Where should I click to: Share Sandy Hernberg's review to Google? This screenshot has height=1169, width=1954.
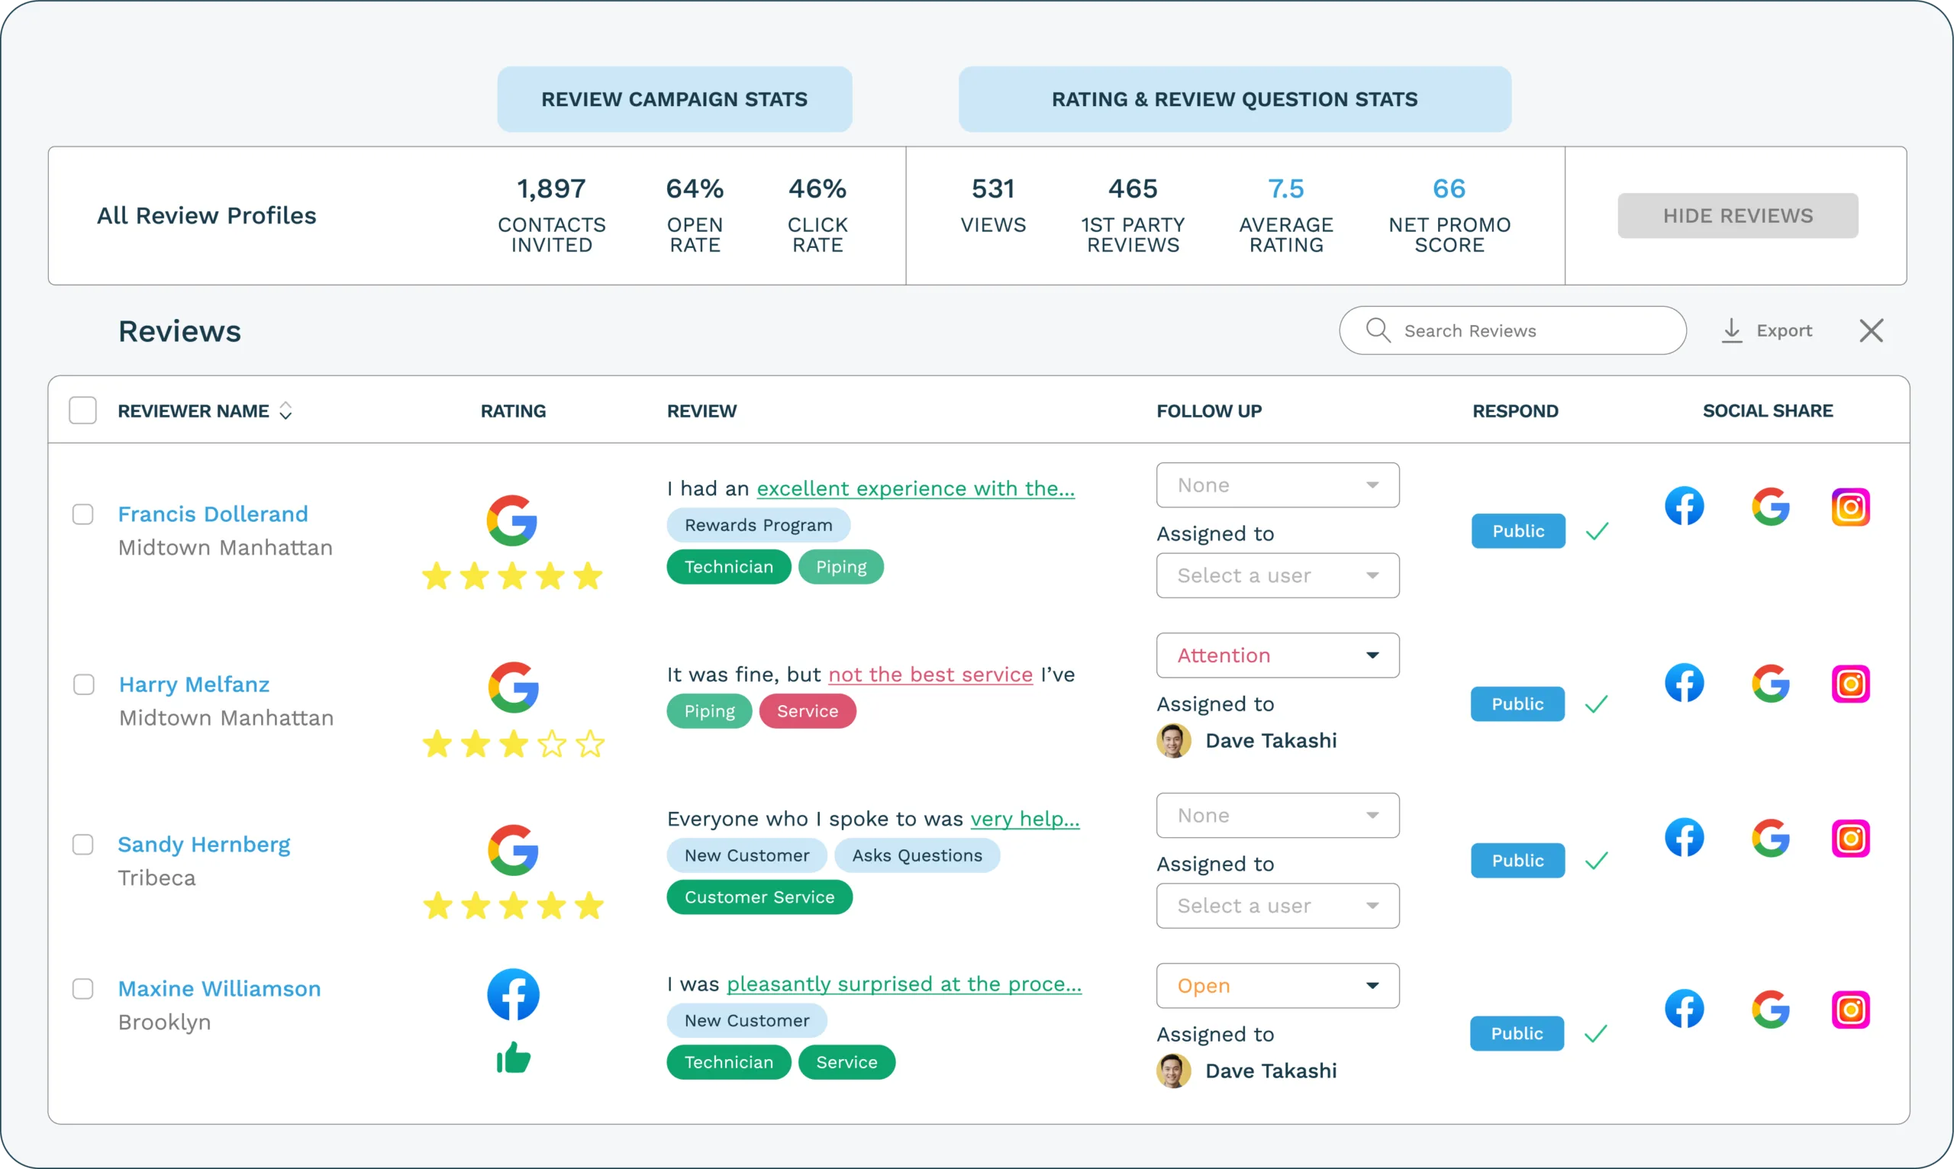1772,837
